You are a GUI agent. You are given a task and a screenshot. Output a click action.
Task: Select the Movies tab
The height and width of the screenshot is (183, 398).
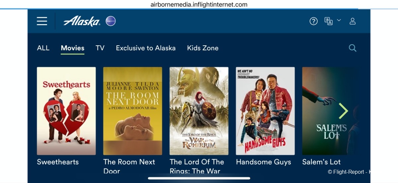73,48
